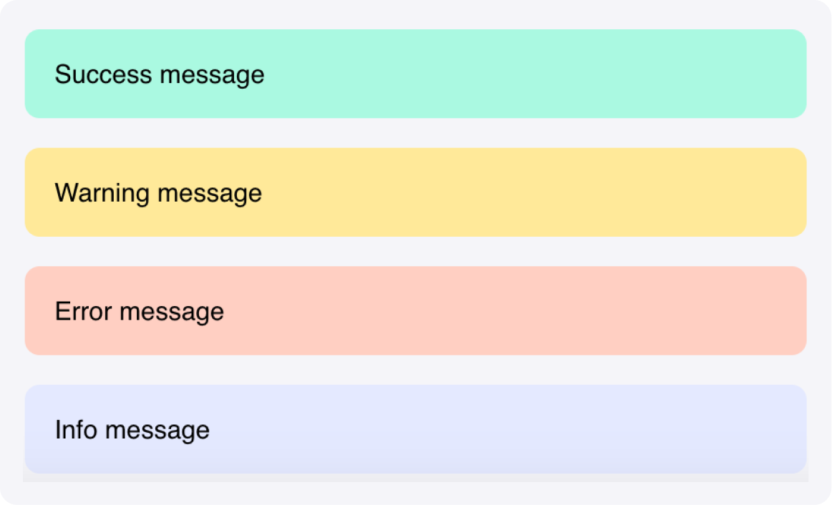Click the word "Success" in the first alert
This screenshot has width=832, height=505.
(x=104, y=74)
